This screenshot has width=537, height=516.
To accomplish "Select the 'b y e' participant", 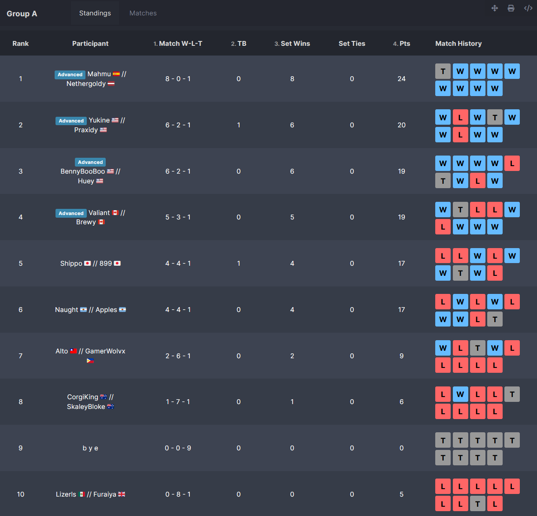I will [90, 448].
